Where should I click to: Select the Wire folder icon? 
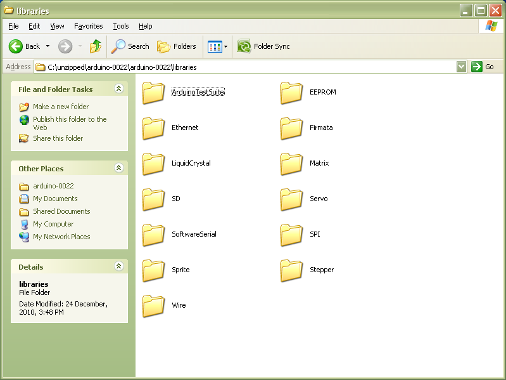153,306
